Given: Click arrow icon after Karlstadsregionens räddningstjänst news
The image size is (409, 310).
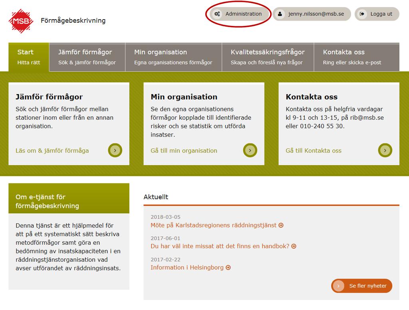Looking at the screenshot, I should [x=281, y=225].
